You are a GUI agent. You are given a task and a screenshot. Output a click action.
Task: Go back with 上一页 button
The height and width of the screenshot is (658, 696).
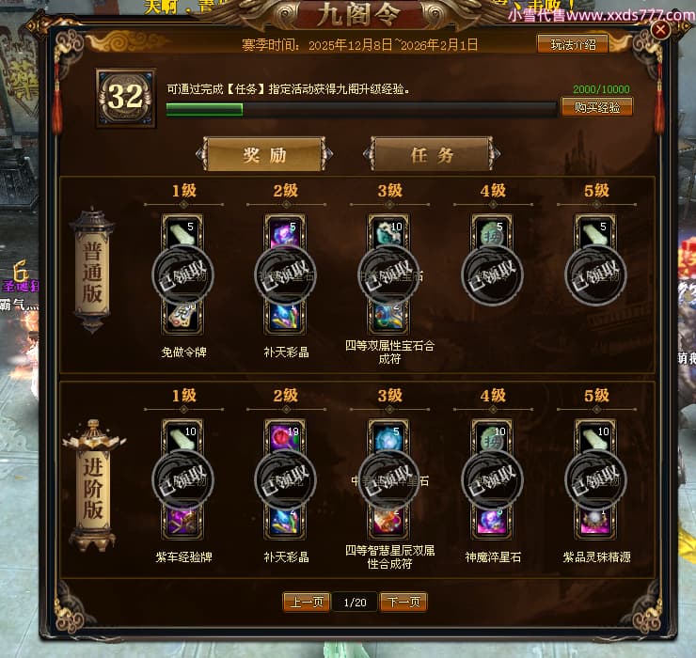(x=307, y=602)
